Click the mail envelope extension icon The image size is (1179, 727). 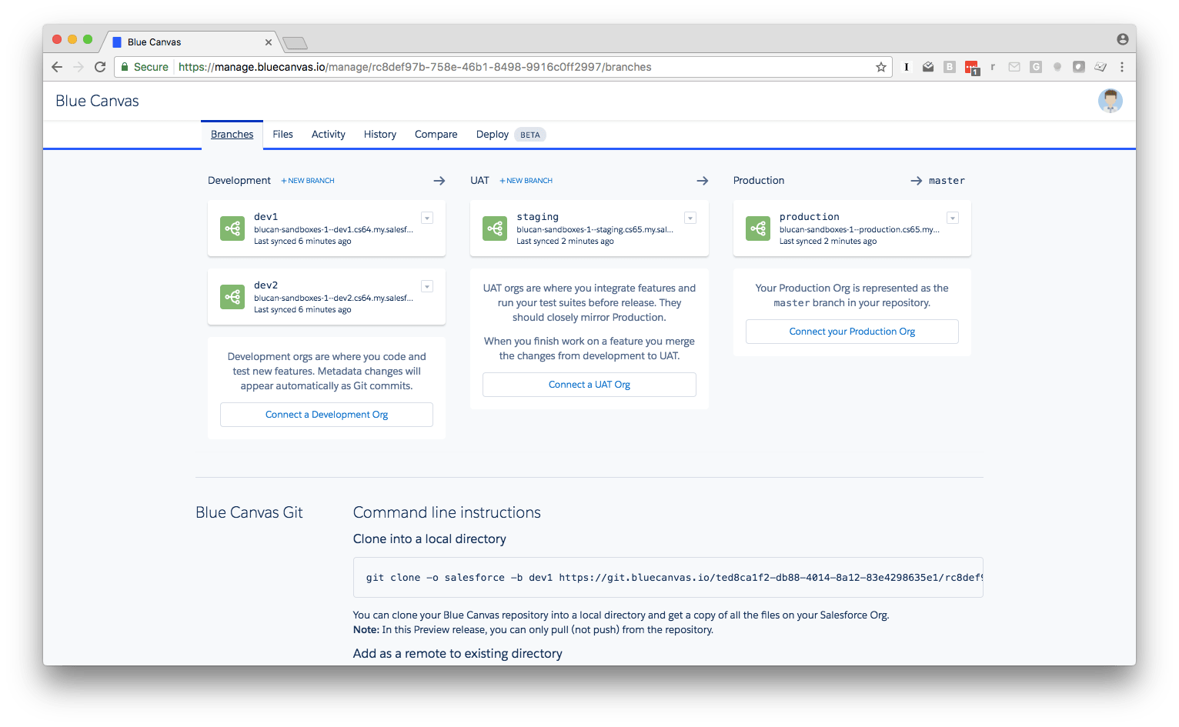click(x=1014, y=67)
